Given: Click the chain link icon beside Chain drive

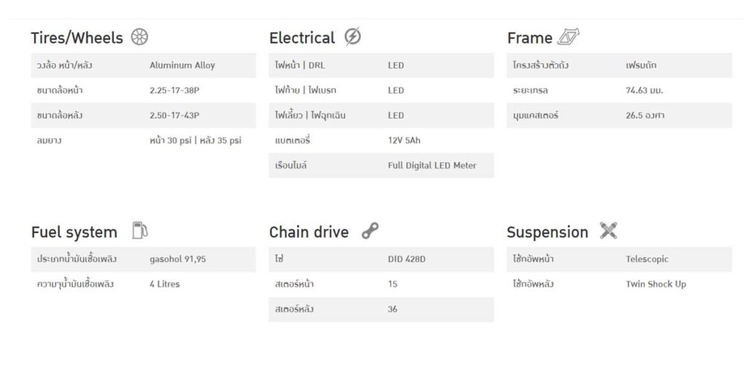Looking at the screenshot, I should coord(370,231).
